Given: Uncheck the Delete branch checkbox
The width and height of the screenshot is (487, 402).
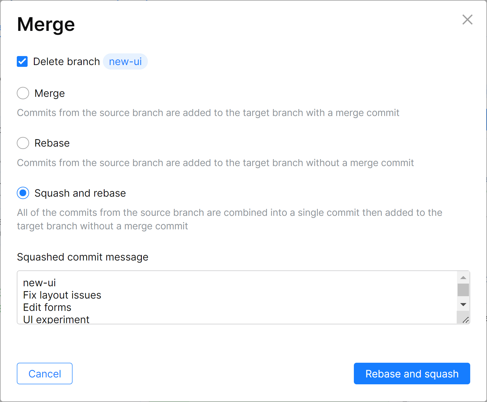Looking at the screenshot, I should [22, 61].
